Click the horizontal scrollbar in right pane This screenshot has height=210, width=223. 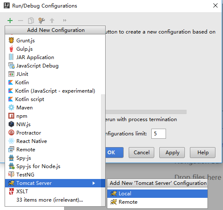point(146,112)
